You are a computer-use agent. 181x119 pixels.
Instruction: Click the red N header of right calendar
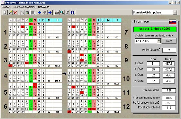94,20
